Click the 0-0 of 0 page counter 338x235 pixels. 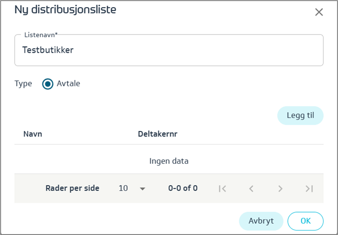click(183, 188)
